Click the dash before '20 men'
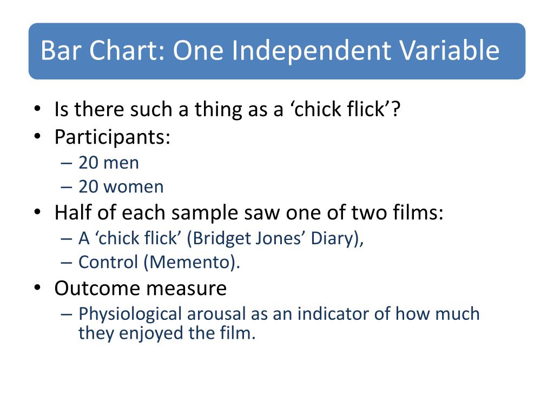 (x=66, y=163)
